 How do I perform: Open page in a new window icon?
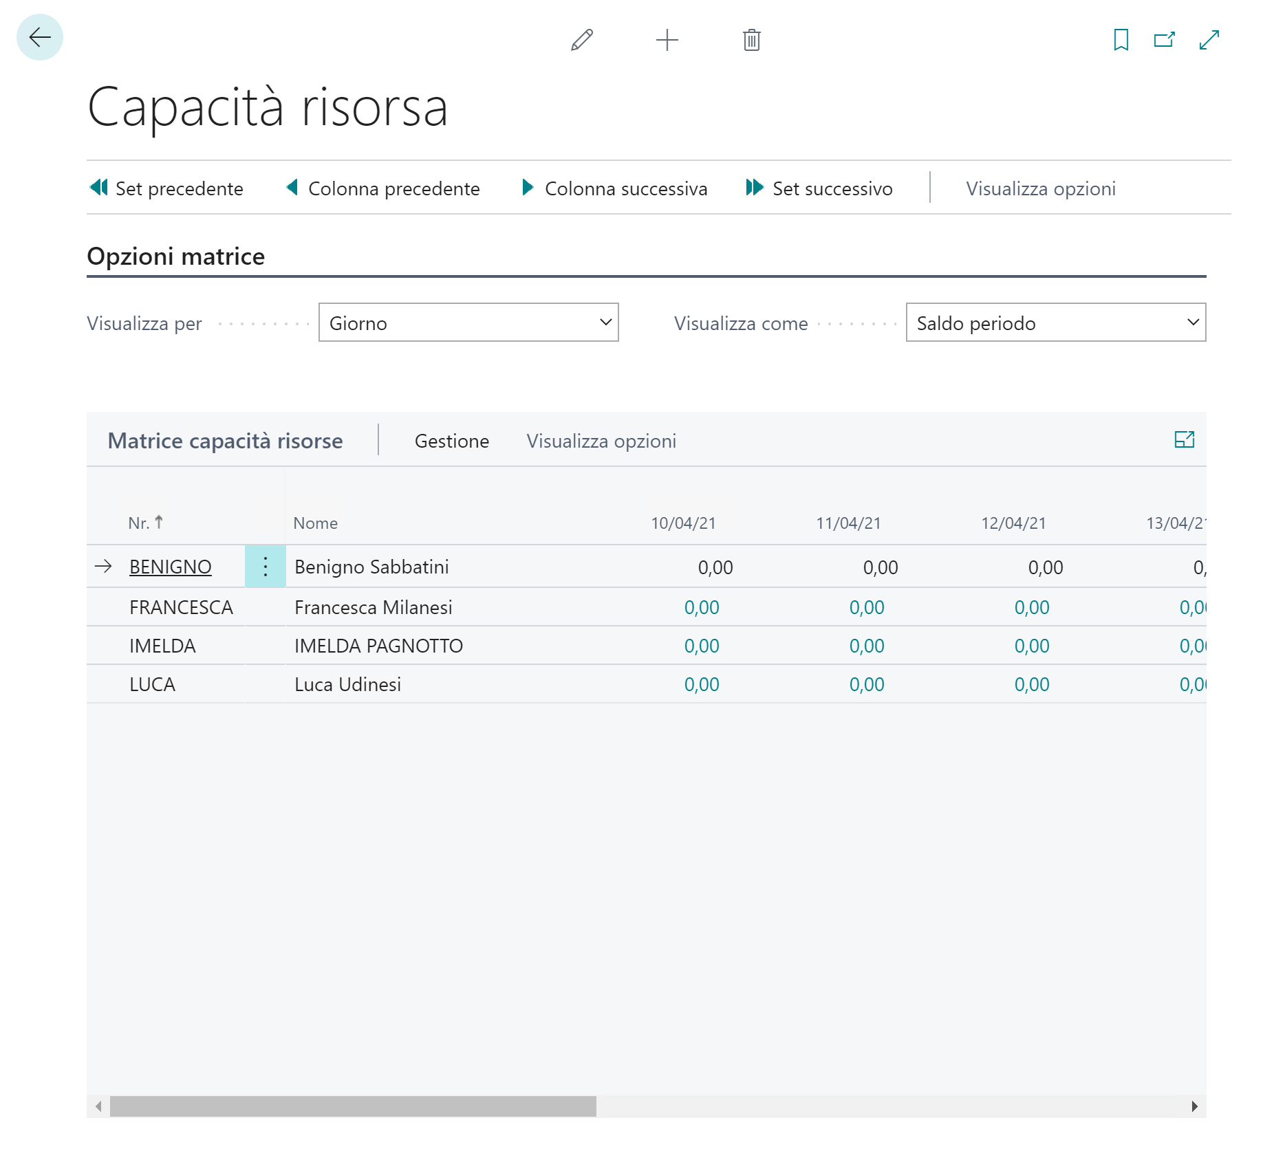(1164, 41)
